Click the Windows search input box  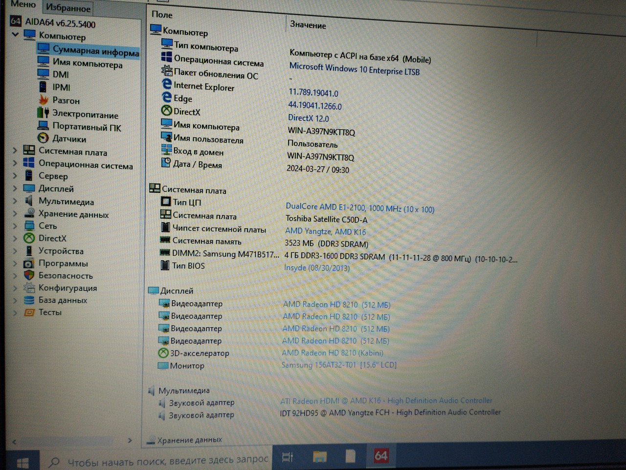pyautogui.click(x=167, y=460)
